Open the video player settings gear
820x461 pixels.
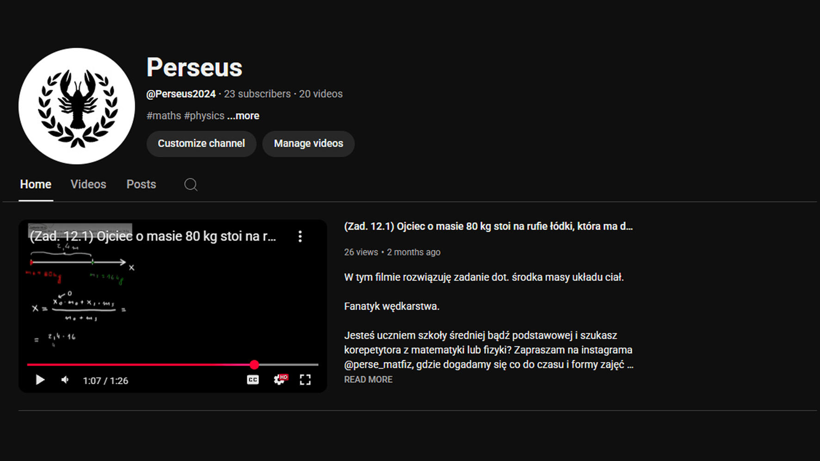[279, 380]
